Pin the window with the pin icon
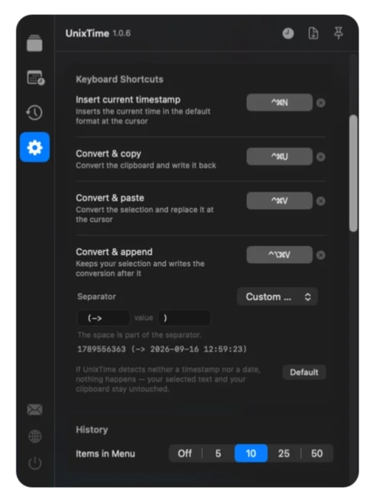 [338, 33]
